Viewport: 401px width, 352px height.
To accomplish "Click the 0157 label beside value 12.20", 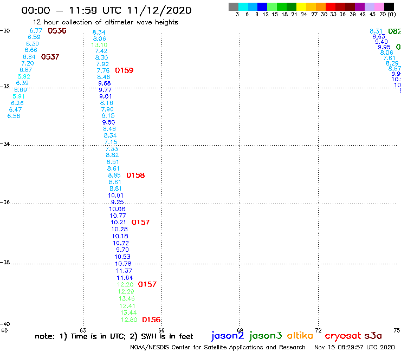I will tap(147, 284).
